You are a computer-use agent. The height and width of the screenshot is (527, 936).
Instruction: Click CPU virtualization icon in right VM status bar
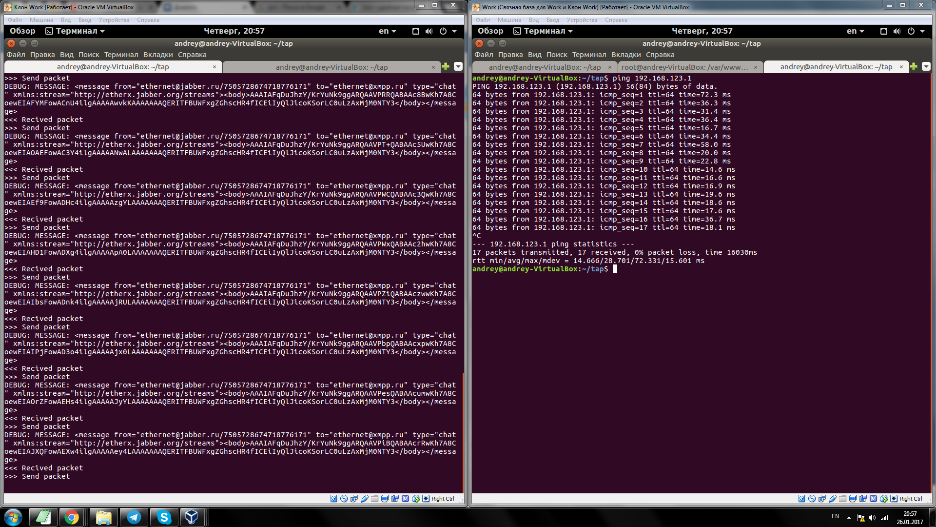click(874, 499)
